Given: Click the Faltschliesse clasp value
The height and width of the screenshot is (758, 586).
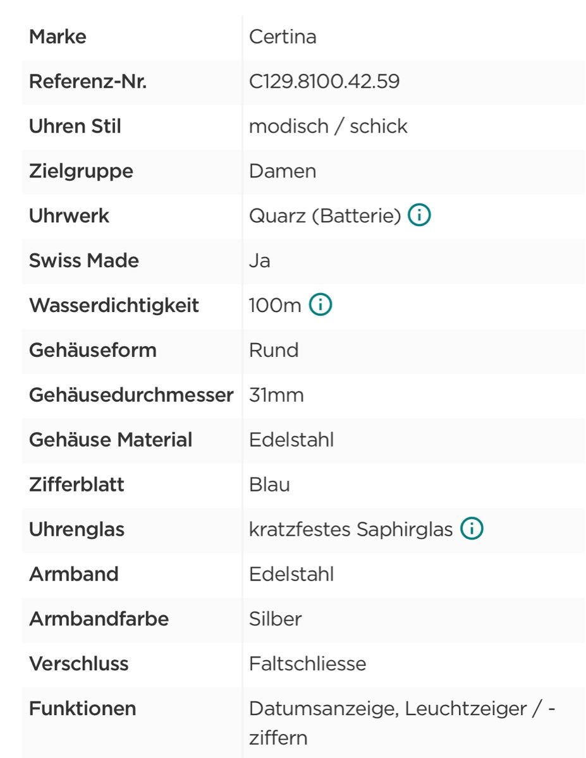Looking at the screenshot, I should point(307,664).
